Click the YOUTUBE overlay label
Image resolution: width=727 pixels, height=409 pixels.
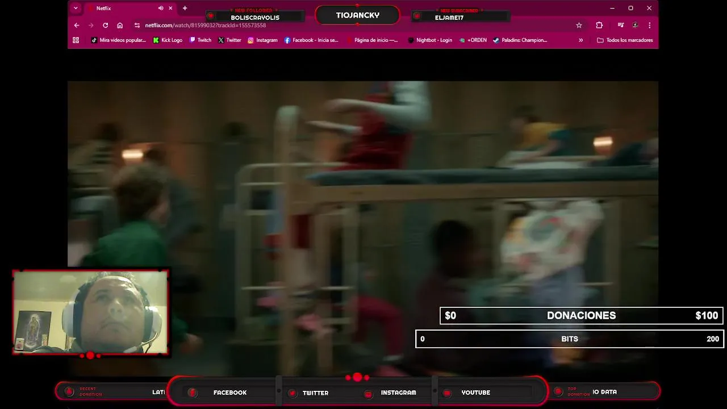pyautogui.click(x=475, y=393)
